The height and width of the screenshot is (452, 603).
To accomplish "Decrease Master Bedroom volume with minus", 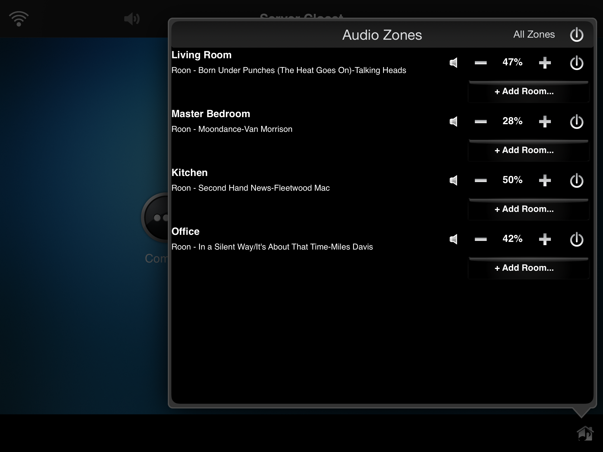I will [481, 122].
